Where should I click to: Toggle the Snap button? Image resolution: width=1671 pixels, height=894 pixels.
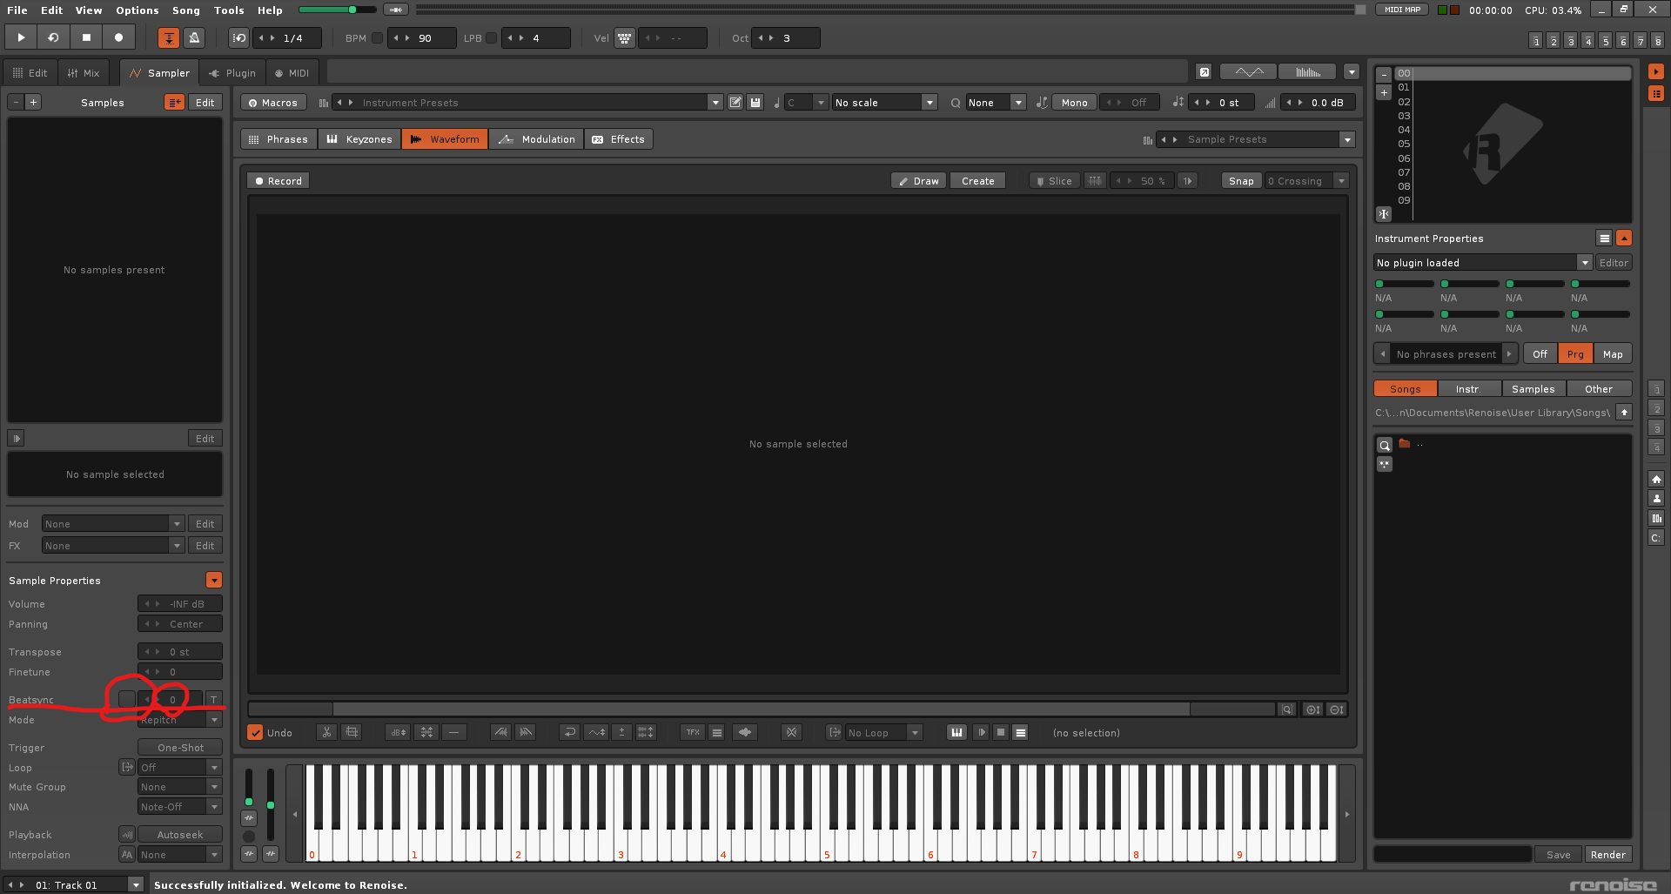point(1241,181)
